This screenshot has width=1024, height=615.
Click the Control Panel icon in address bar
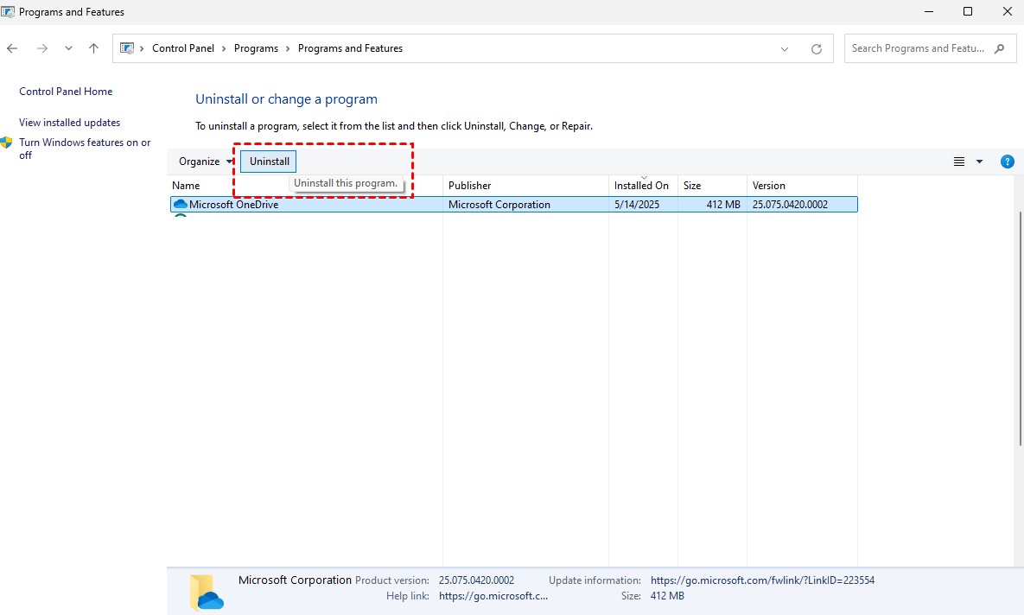coord(127,48)
